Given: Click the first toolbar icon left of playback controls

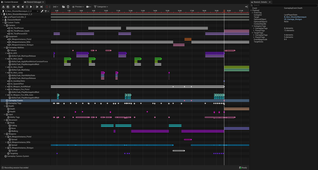Looking at the screenshot, I should 4,7.
